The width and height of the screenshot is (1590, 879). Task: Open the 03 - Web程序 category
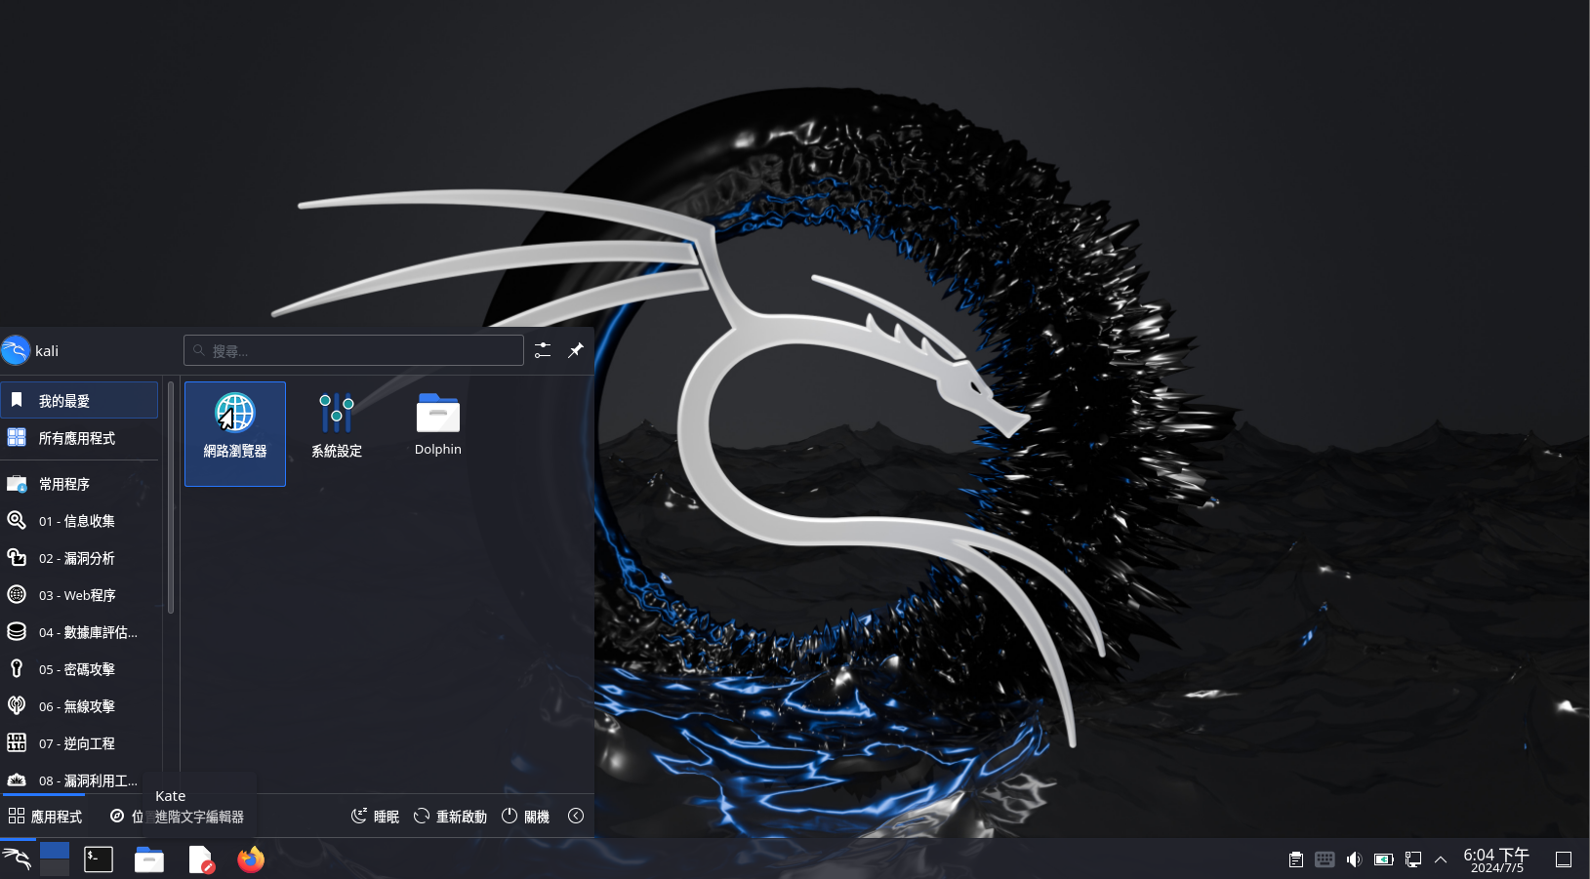pyautogui.click(x=79, y=595)
